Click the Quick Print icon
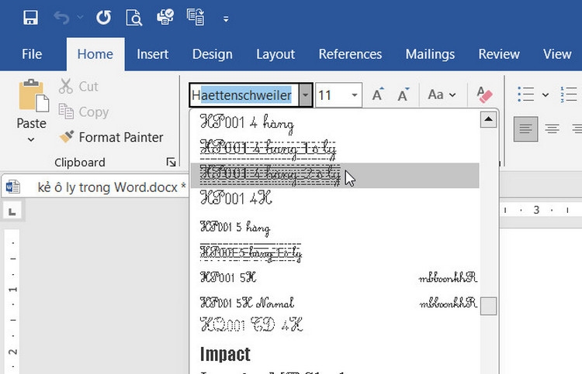 pos(165,17)
